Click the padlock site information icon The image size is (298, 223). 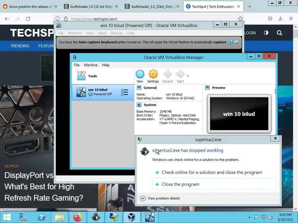click(x=66, y=19)
